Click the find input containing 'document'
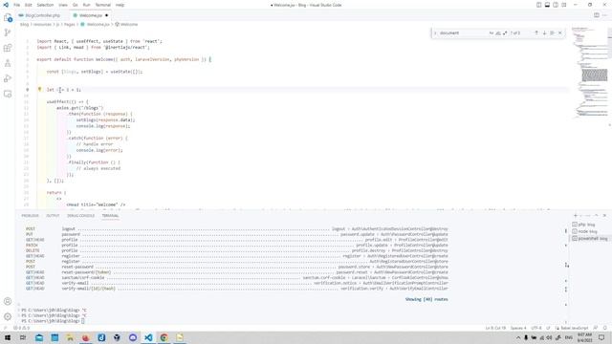The height and width of the screenshot is (344, 612). click(463, 33)
